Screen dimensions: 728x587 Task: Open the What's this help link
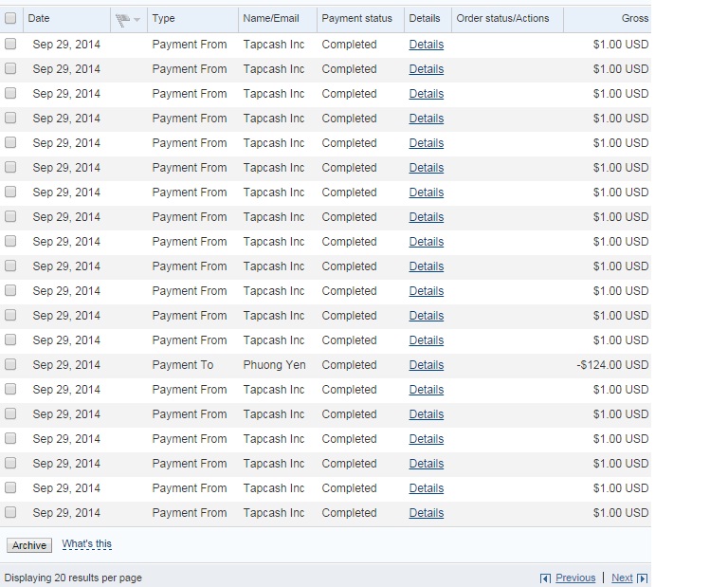(86, 544)
